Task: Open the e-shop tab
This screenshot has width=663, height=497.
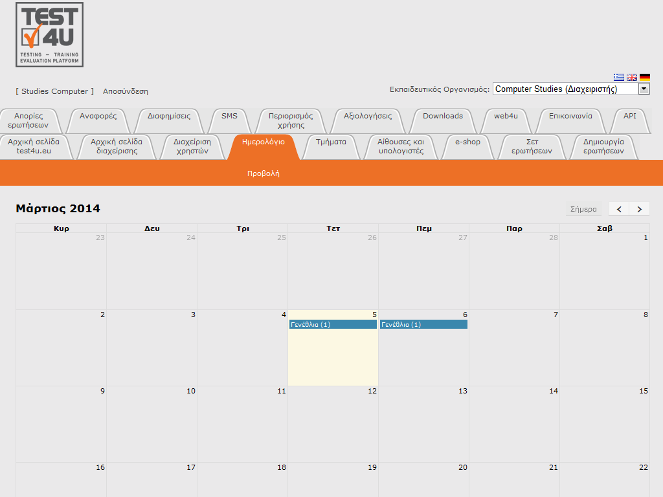Action: [467, 146]
